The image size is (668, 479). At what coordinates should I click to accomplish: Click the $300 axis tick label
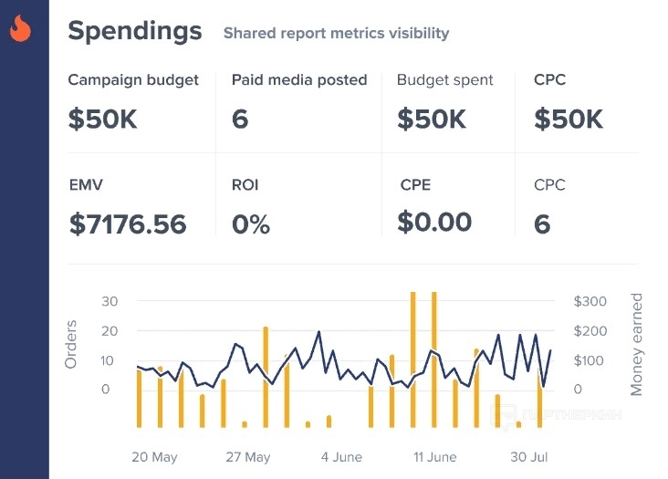590,302
